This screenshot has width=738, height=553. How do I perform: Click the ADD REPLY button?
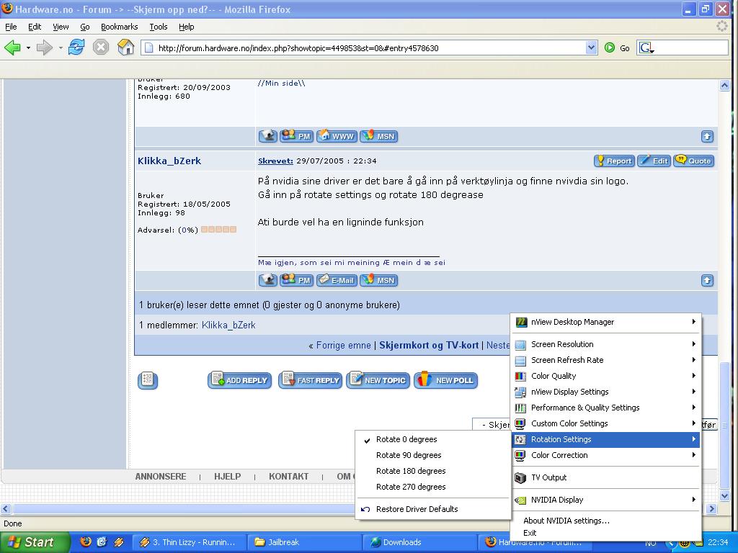point(239,380)
